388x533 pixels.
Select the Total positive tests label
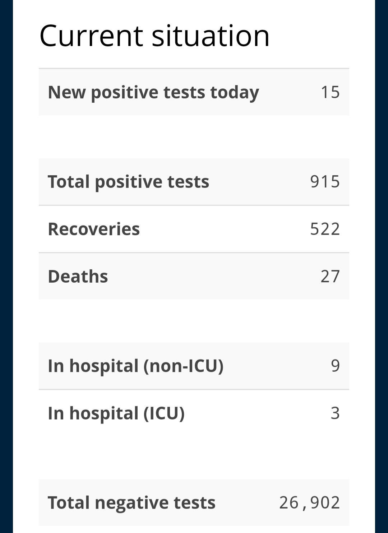(x=128, y=182)
